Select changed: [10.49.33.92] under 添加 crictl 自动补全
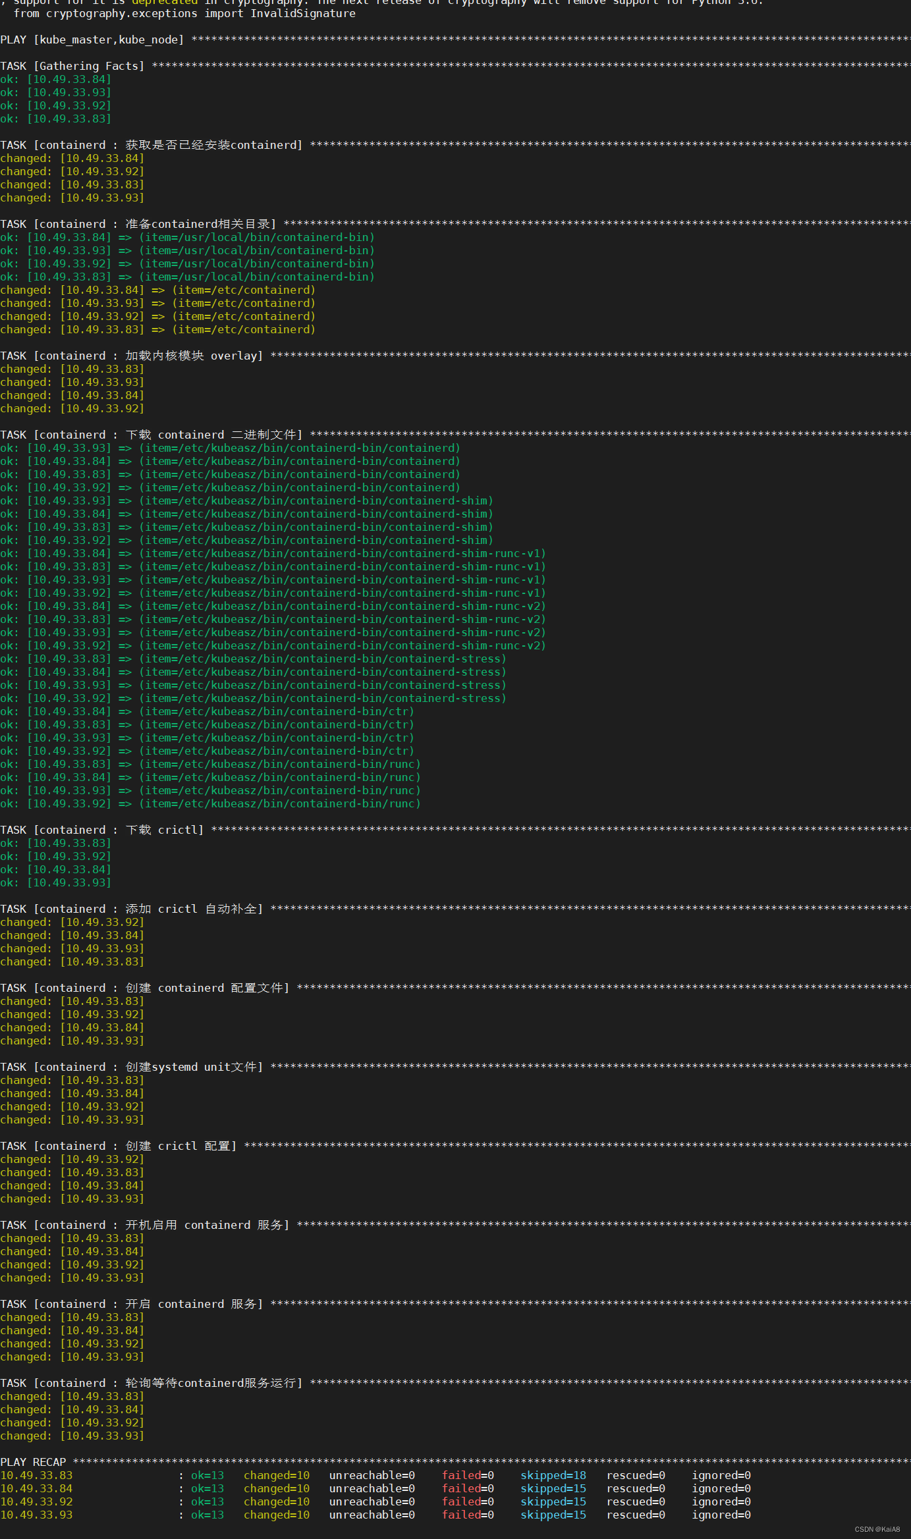This screenshot has width=911, height=1539. (x=72, y=922)
